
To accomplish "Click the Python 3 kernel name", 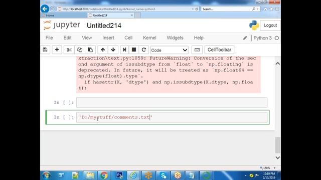I will [x=262, y=38].
